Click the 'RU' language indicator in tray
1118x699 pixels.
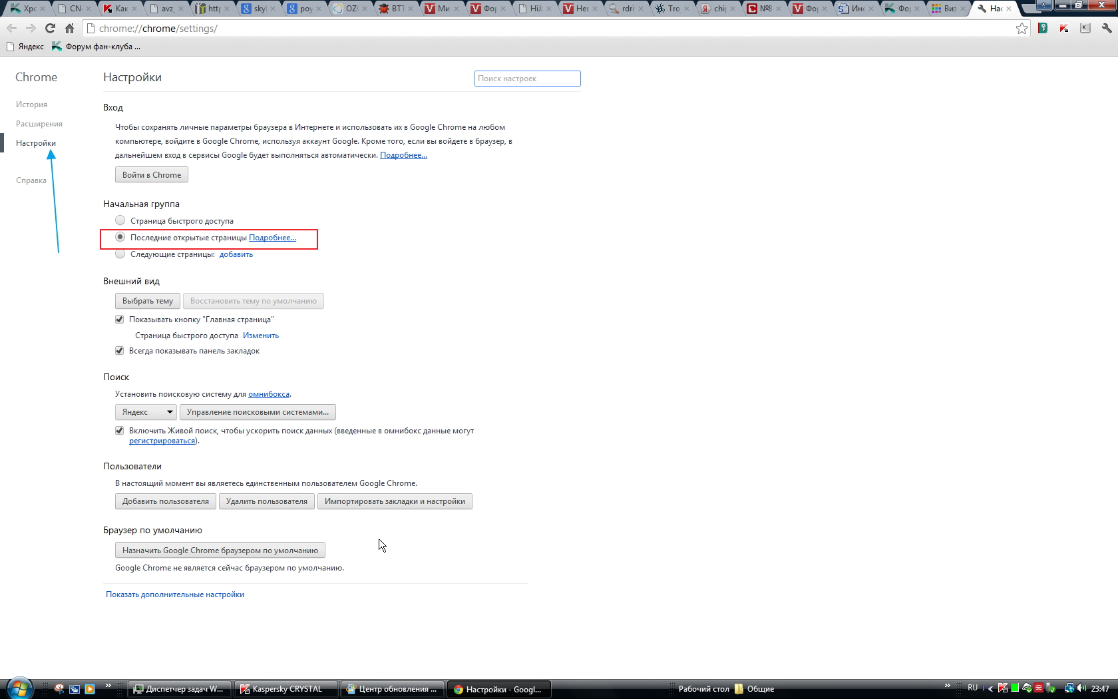tap(973, 688)
